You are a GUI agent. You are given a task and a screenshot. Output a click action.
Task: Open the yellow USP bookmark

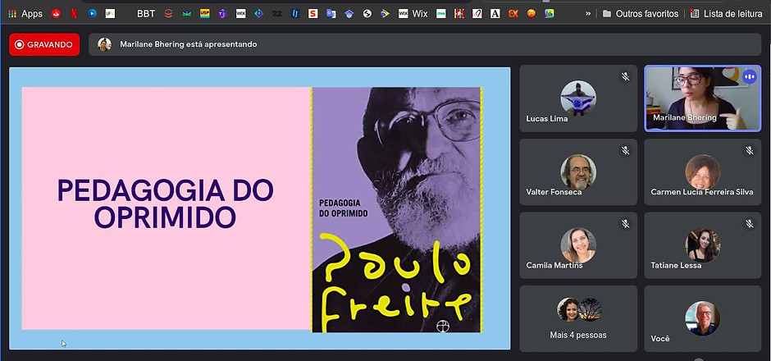click(204, 14)
